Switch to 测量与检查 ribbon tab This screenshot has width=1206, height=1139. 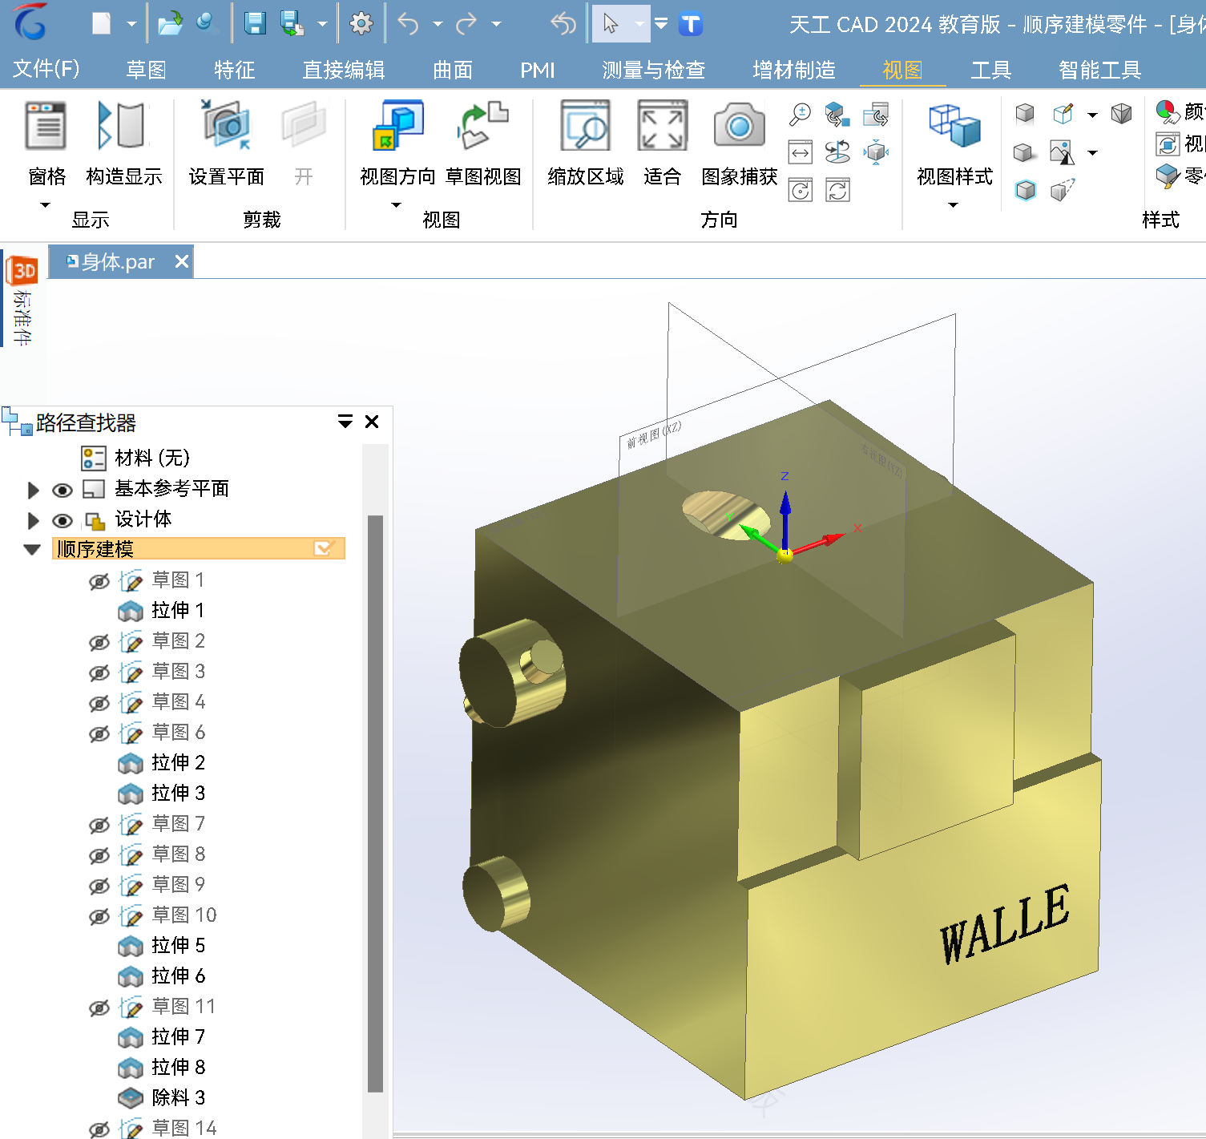pyautogui.click(x=654, y=70)
